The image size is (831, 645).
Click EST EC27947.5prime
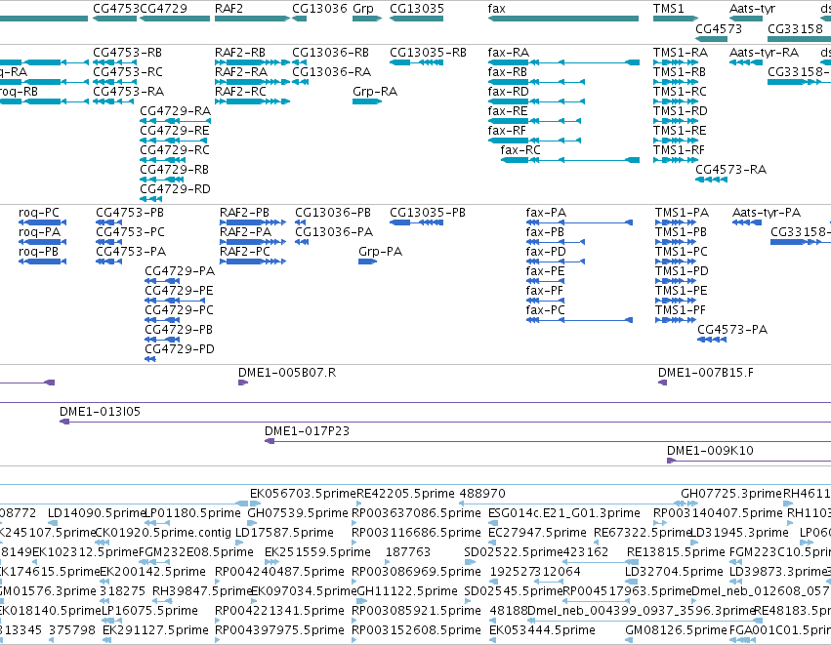537,533
